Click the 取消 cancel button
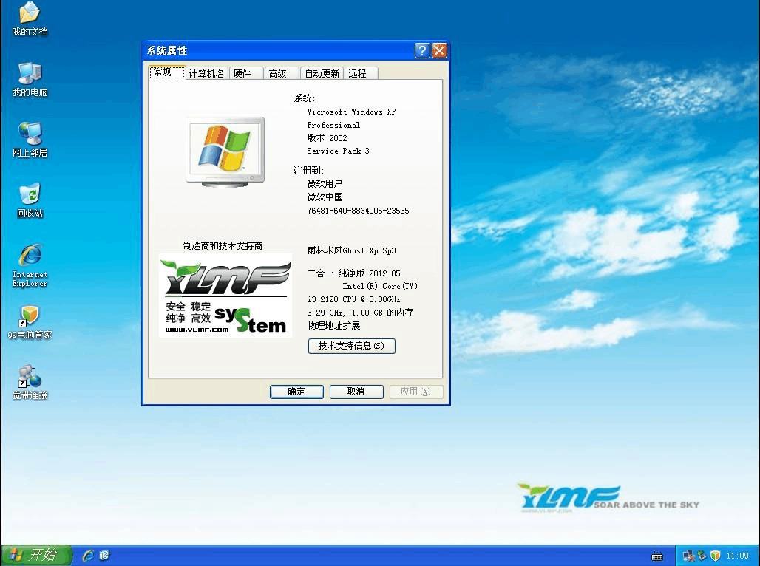This screenshot has width=760, height=566. 356,392
